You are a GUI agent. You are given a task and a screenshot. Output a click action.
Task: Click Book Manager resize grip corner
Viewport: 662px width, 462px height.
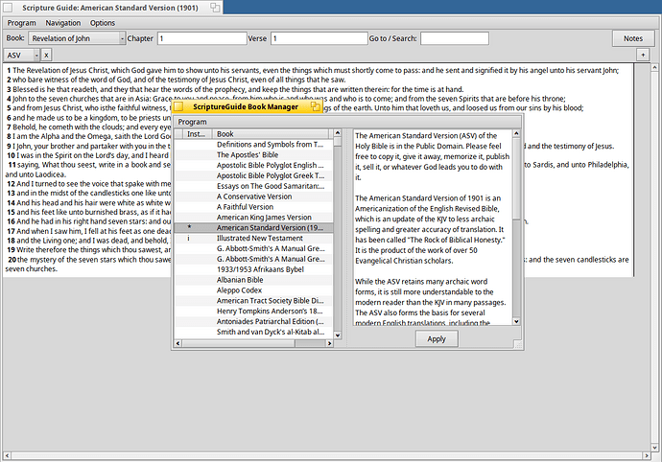(x=518, y=345)
